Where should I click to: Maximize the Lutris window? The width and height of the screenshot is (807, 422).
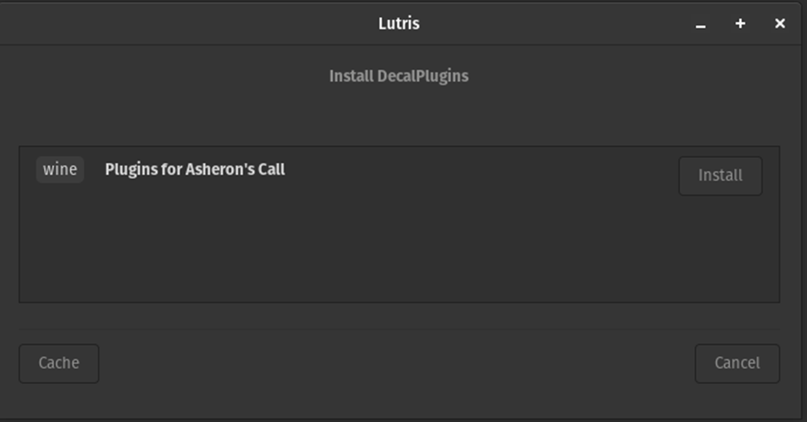pyautogui.click(x=740, y=24)
